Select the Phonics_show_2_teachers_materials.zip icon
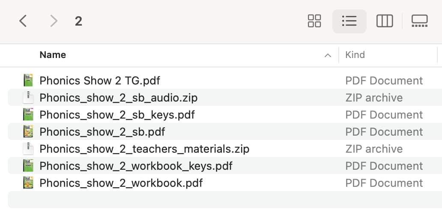This screenshot has width=442, height=209. click(28, 149)
